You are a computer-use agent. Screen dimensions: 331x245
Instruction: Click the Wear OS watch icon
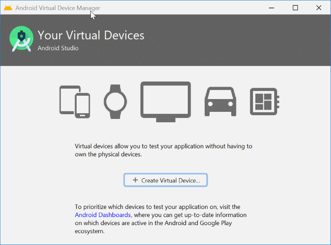(115, 101)
